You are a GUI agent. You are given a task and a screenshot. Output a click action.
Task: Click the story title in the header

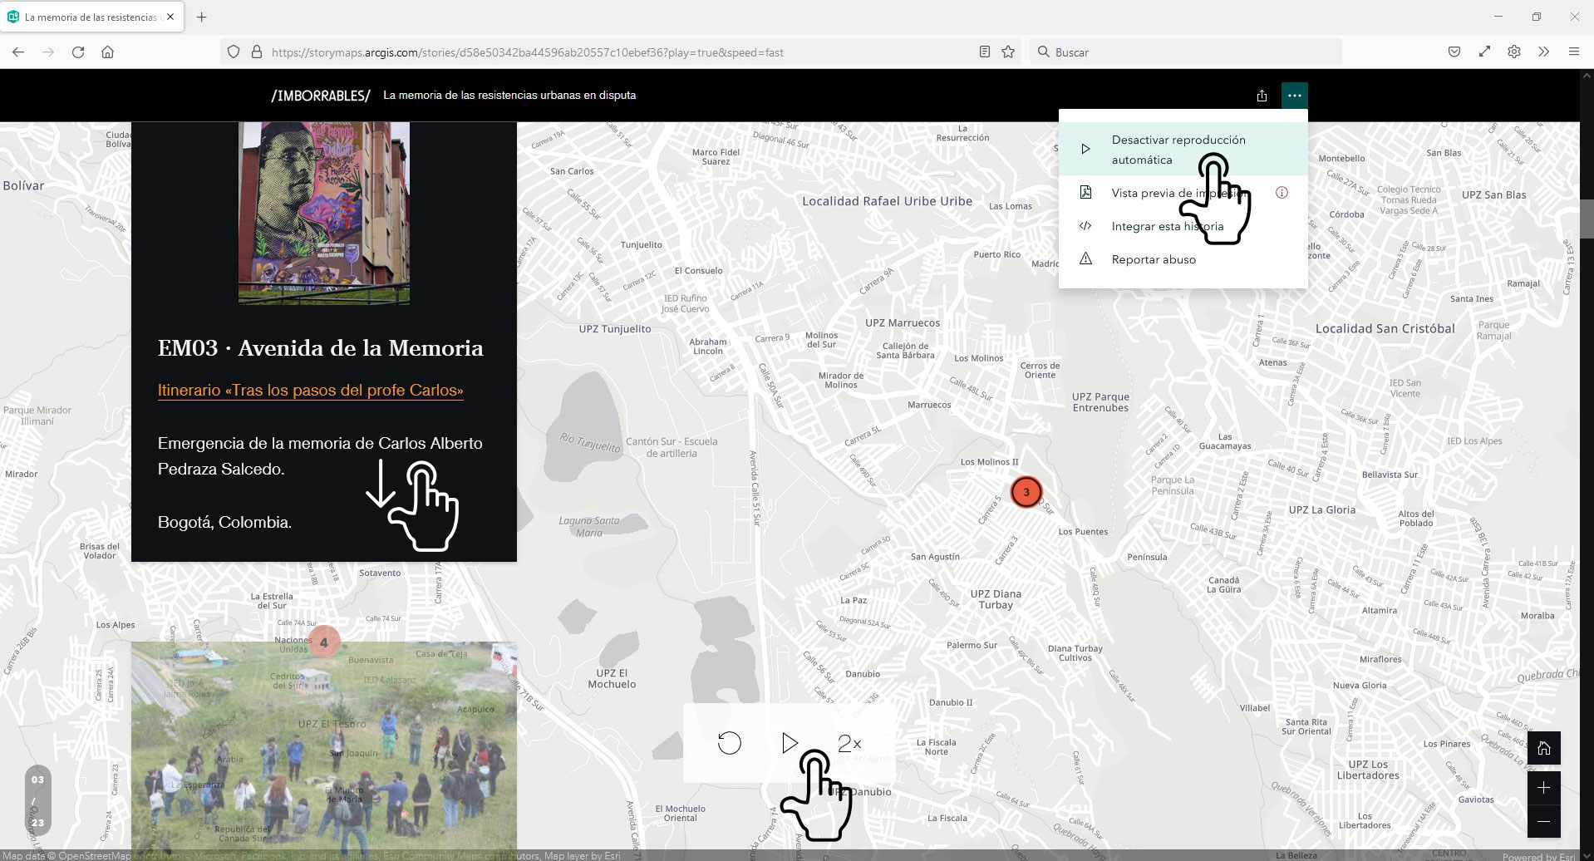pos(509,96)
